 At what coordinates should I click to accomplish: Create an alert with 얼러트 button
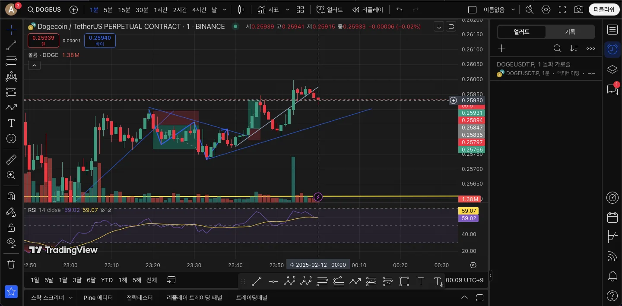330,9
